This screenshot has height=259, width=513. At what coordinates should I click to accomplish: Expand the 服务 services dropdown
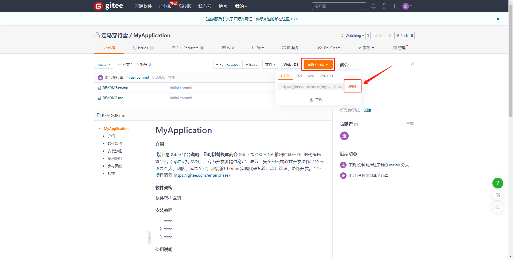coord(366,48)
